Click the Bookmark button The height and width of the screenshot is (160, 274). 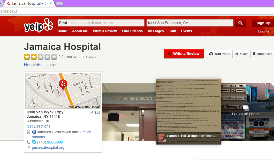point(262,54)
